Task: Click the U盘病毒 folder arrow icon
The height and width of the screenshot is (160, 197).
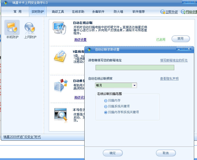Action: [x=60, y=56]
